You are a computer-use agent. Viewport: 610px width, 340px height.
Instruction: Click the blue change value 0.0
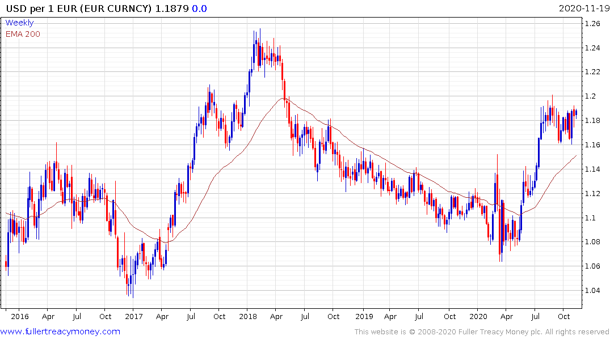(x=199, y=8)
